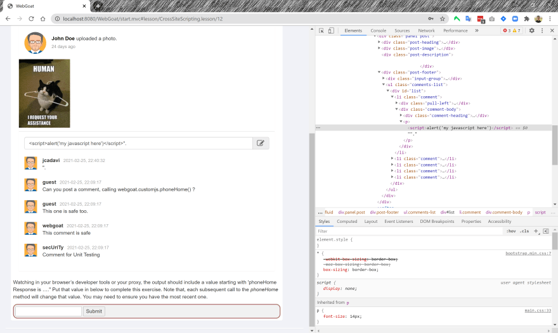
Task: Open the Event Listeners tab
Action: (399, 222)
